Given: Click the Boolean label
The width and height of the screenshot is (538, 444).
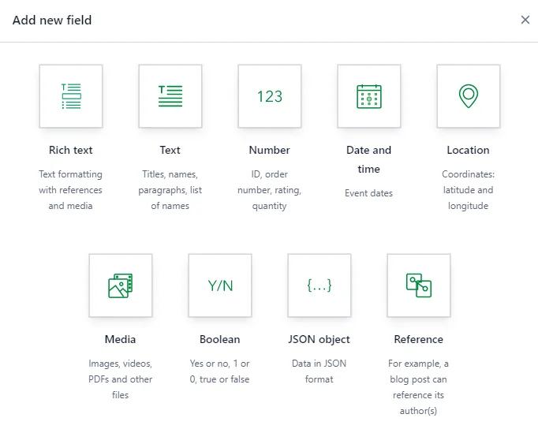Looking at the screenshot, I should (220, 339).
